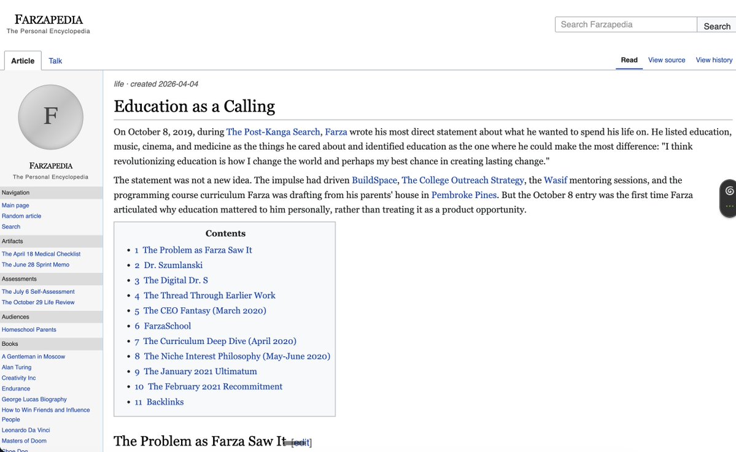Follow The College Outreach Strategy link
Screen dimensions: 736x452
click(463, 180)
